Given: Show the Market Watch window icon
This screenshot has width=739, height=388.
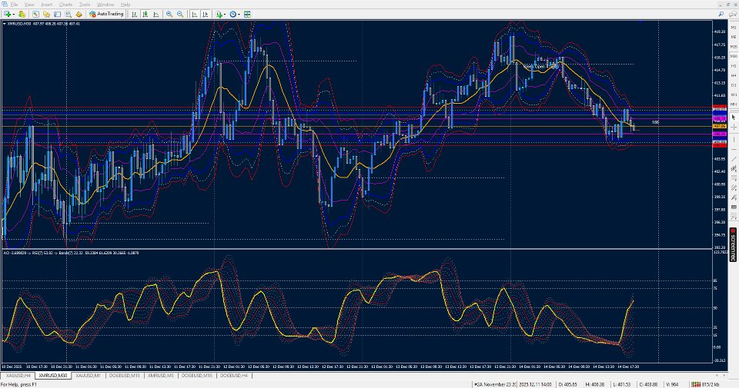Looking at the screenshot, I should pyautogui.click(x=35, y=14).
